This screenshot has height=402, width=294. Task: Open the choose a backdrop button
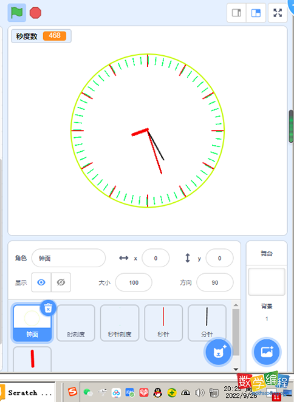tap(267, 352)
